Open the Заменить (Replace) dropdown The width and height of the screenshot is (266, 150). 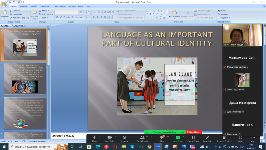coord(224,14)
